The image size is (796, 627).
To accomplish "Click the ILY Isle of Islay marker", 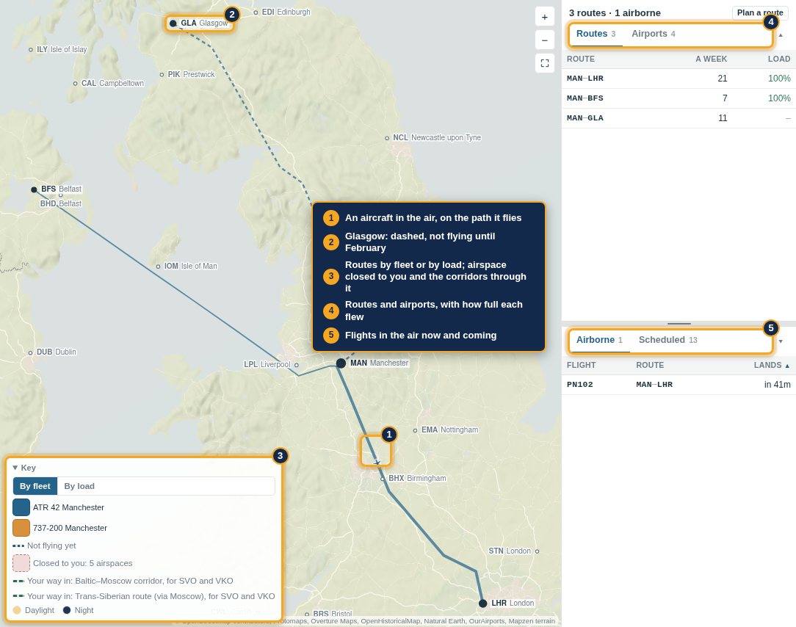I will click(x=30, y=50).
